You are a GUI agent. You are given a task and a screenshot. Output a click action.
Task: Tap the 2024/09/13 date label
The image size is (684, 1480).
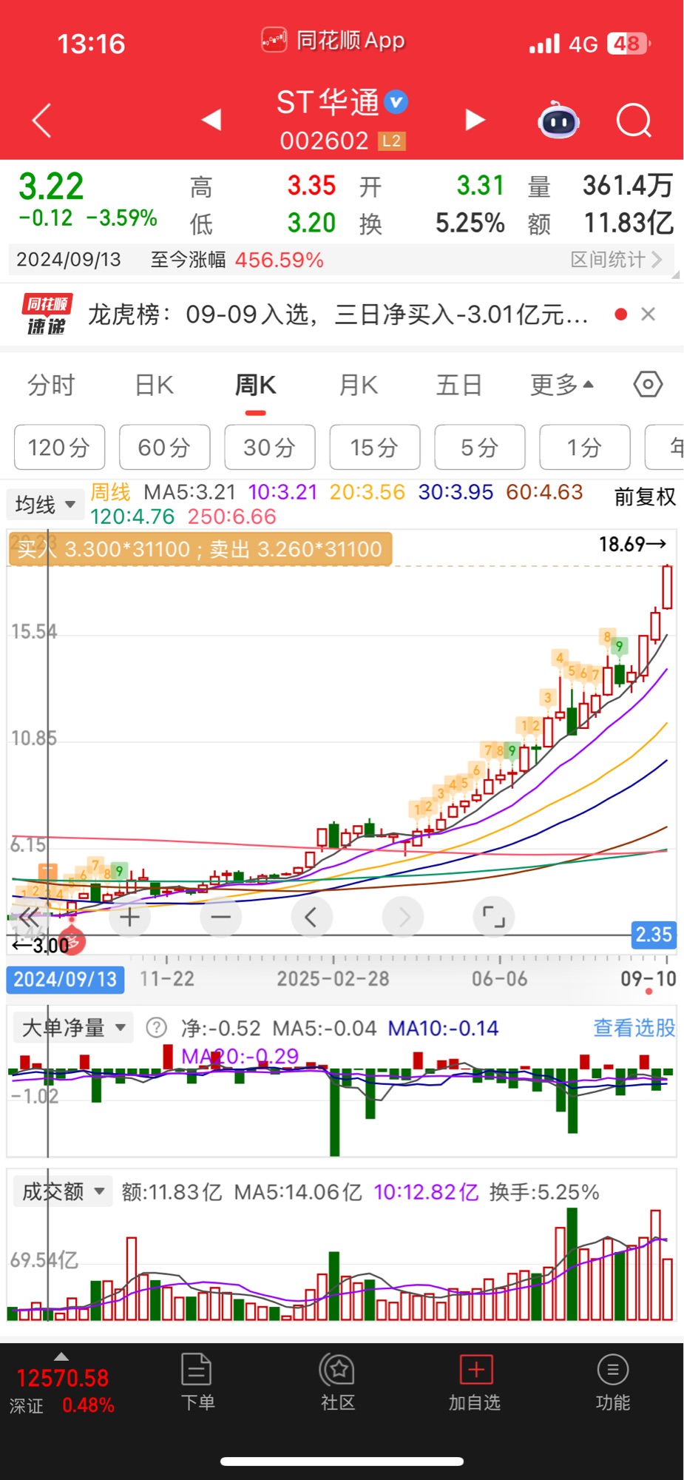point(65,980)
